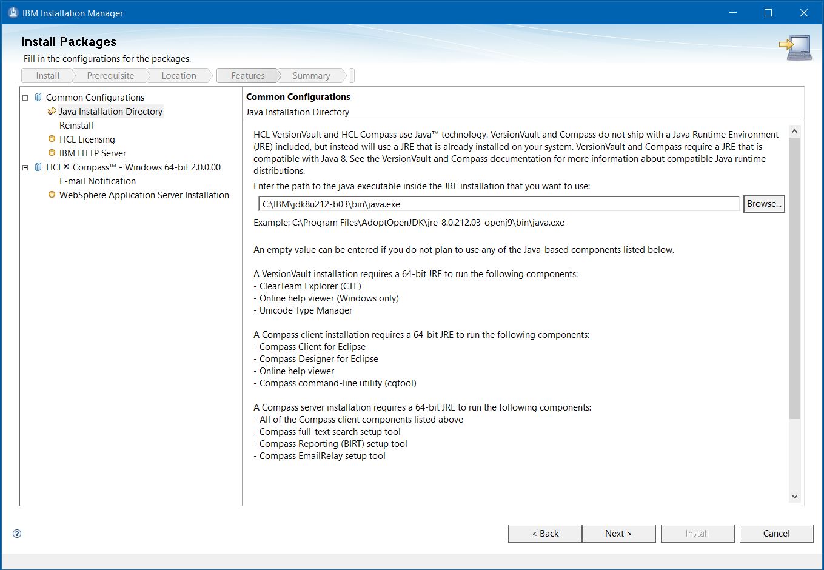Click the Install Packages computer banner icon

796,48
